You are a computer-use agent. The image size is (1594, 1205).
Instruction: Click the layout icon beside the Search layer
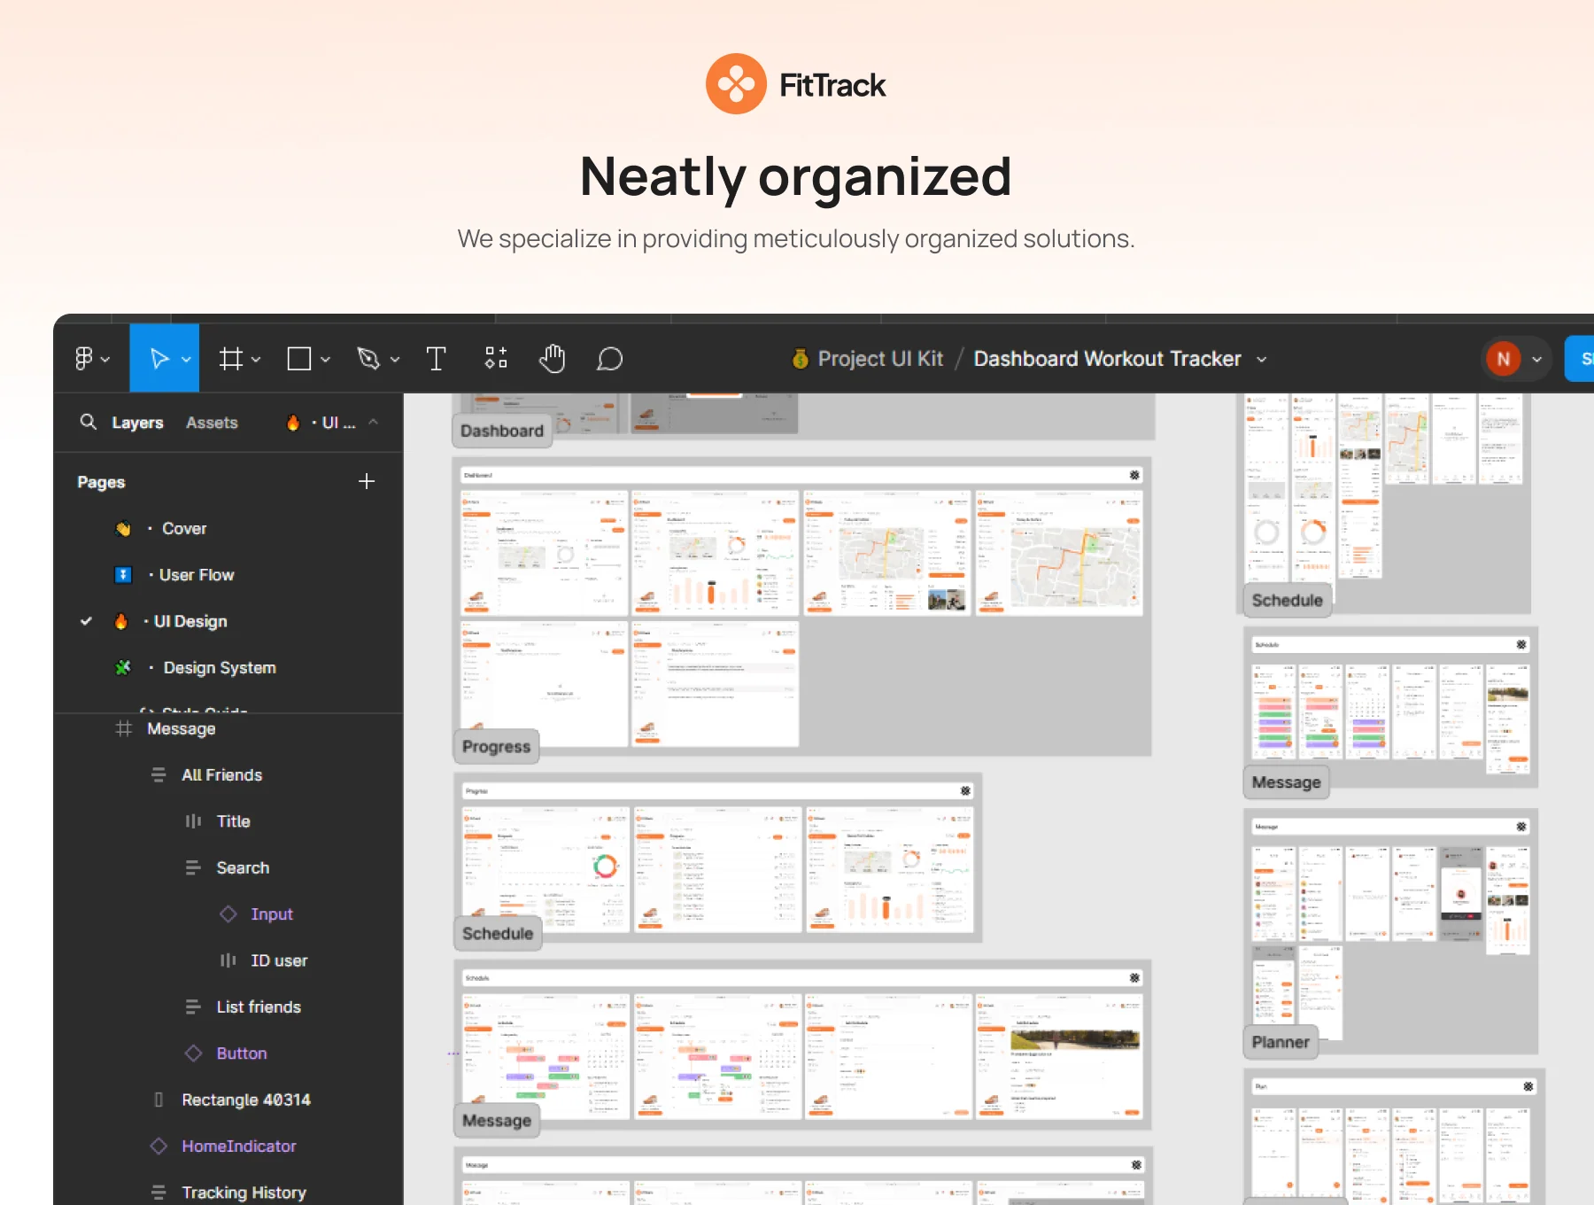click(x=193, y=867)
